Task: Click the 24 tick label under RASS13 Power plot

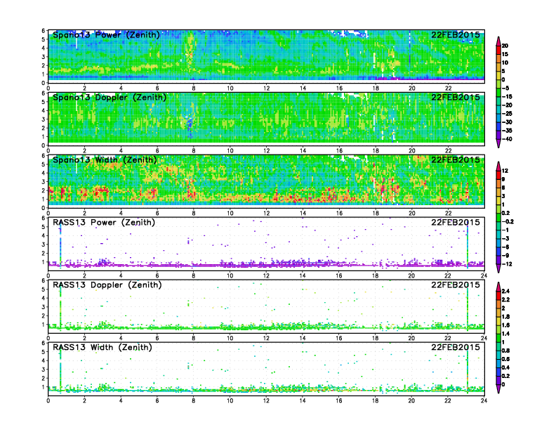Action: point(484,275)
